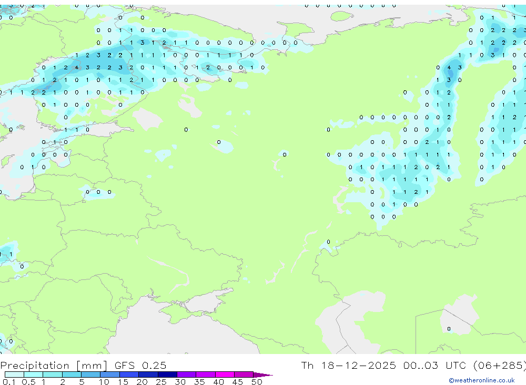Click the '35' legend scale label

[199, 382]
